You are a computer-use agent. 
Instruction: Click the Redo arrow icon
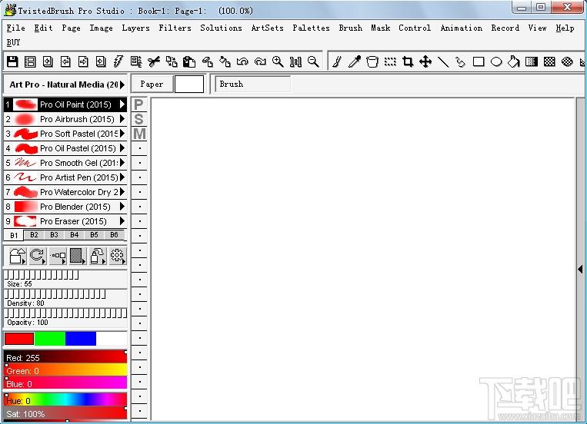click(260, 61)
